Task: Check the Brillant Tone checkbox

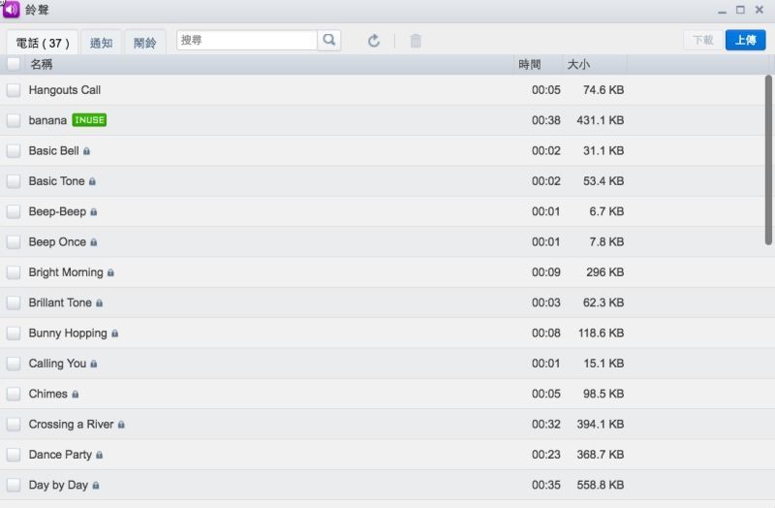Action: coord(14,302)
